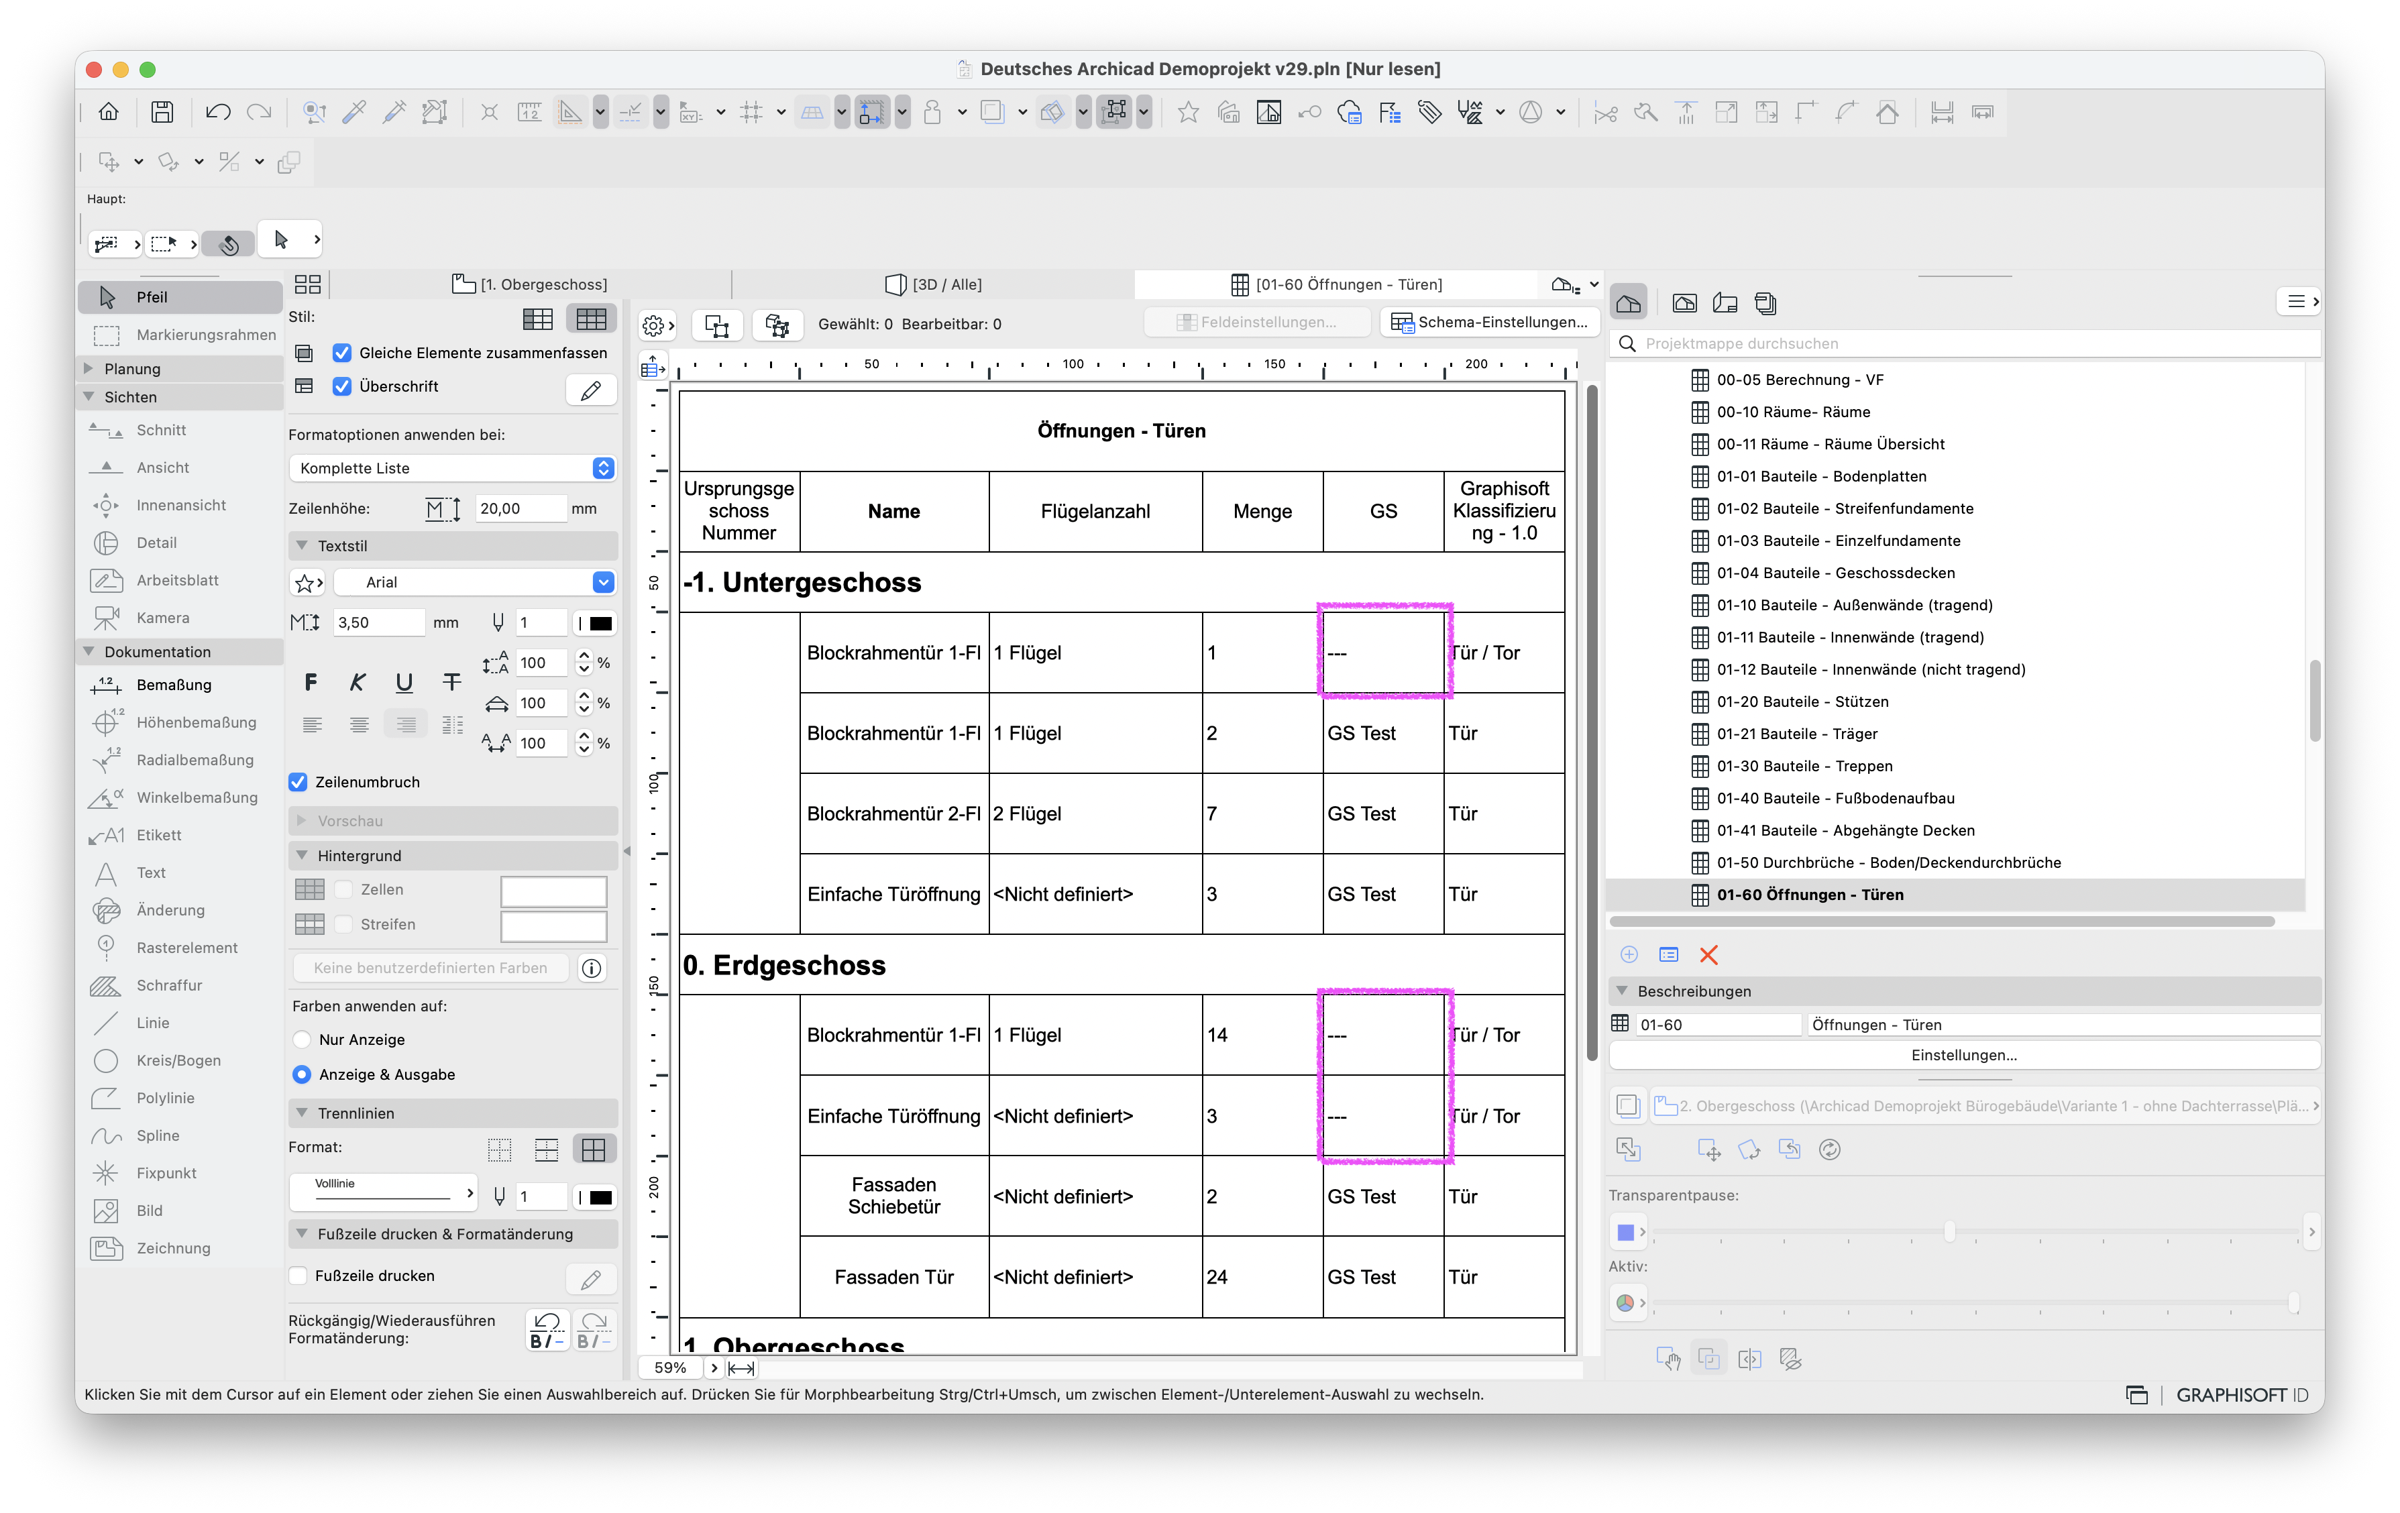The height and width of the screenshot is (1513, 2400).
Task: Open the Arial font dropdown
Action: pyautogui.click(x=474, y=582)
